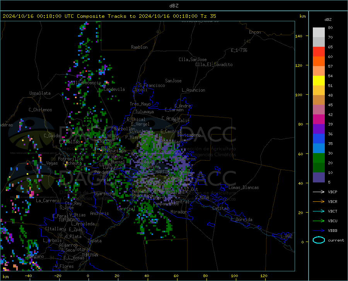The width and height of the screenshot is (348, 281).
Task: Click the Clla.El_Cavadito place label
Action: coord(214,65)
